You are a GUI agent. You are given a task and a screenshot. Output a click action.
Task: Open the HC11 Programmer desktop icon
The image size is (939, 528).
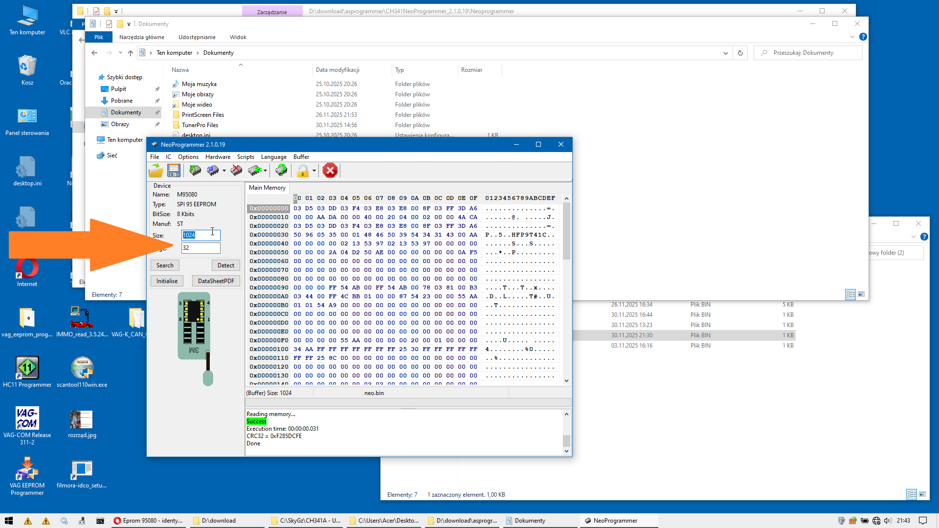tap(27, 372)
